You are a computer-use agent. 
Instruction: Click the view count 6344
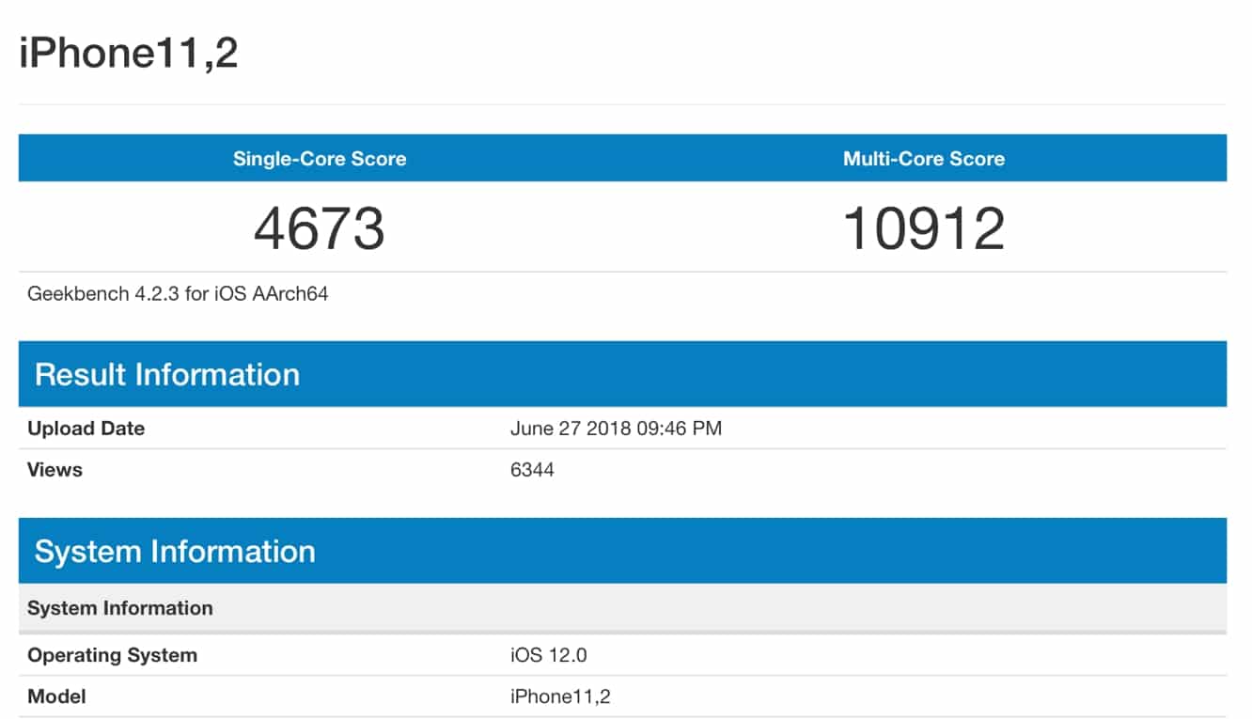click(x=532, y=470)
